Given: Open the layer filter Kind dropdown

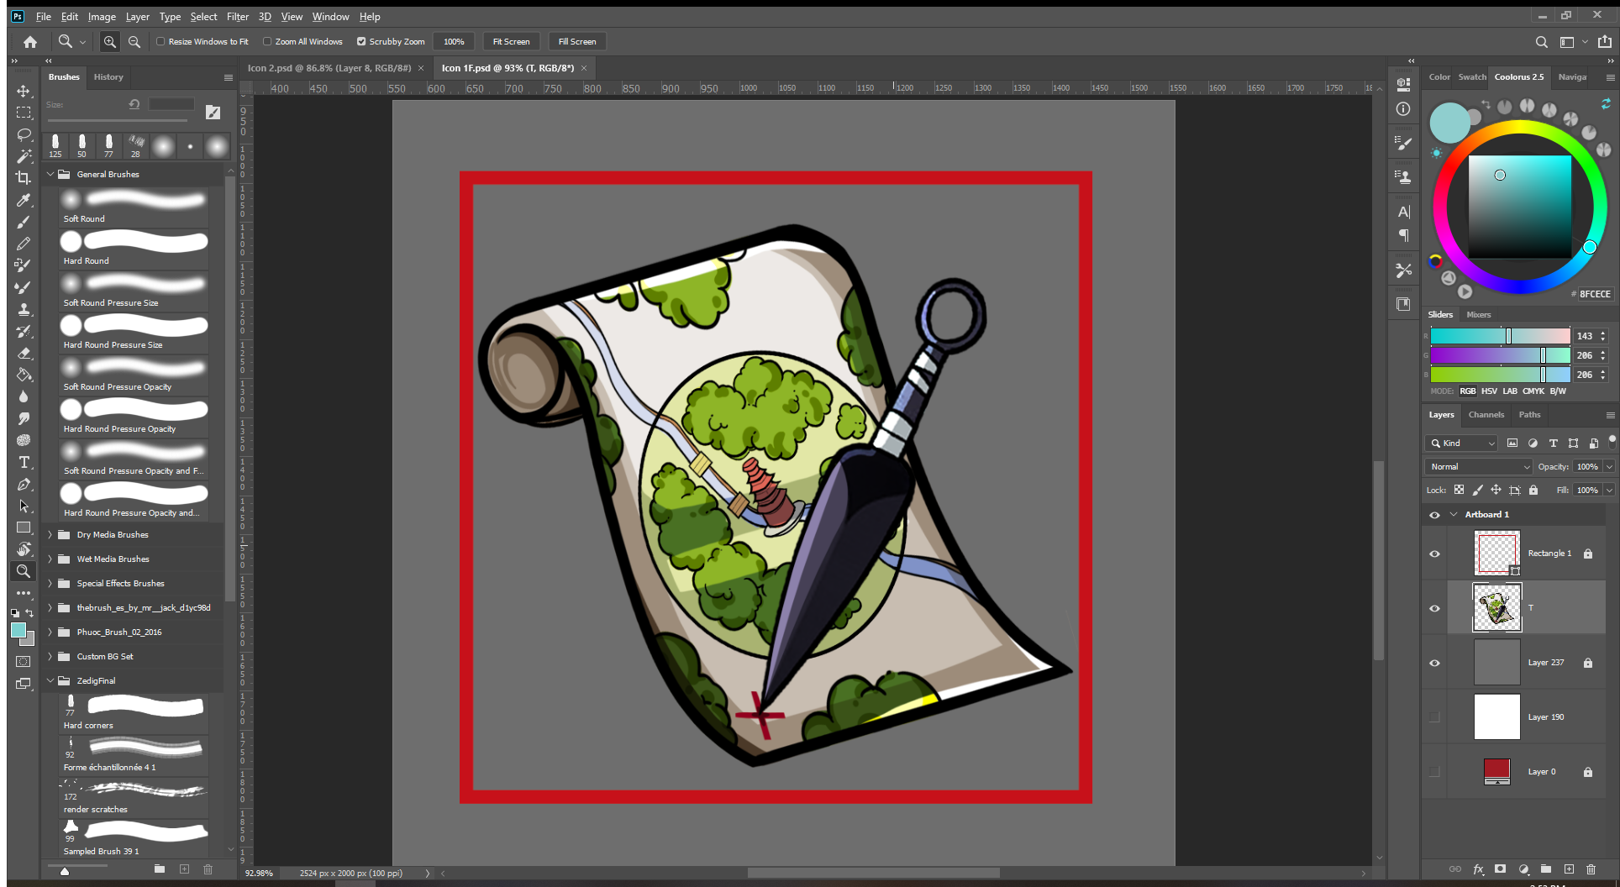Looking at the screenshot, I should [x=1461, y=443].
